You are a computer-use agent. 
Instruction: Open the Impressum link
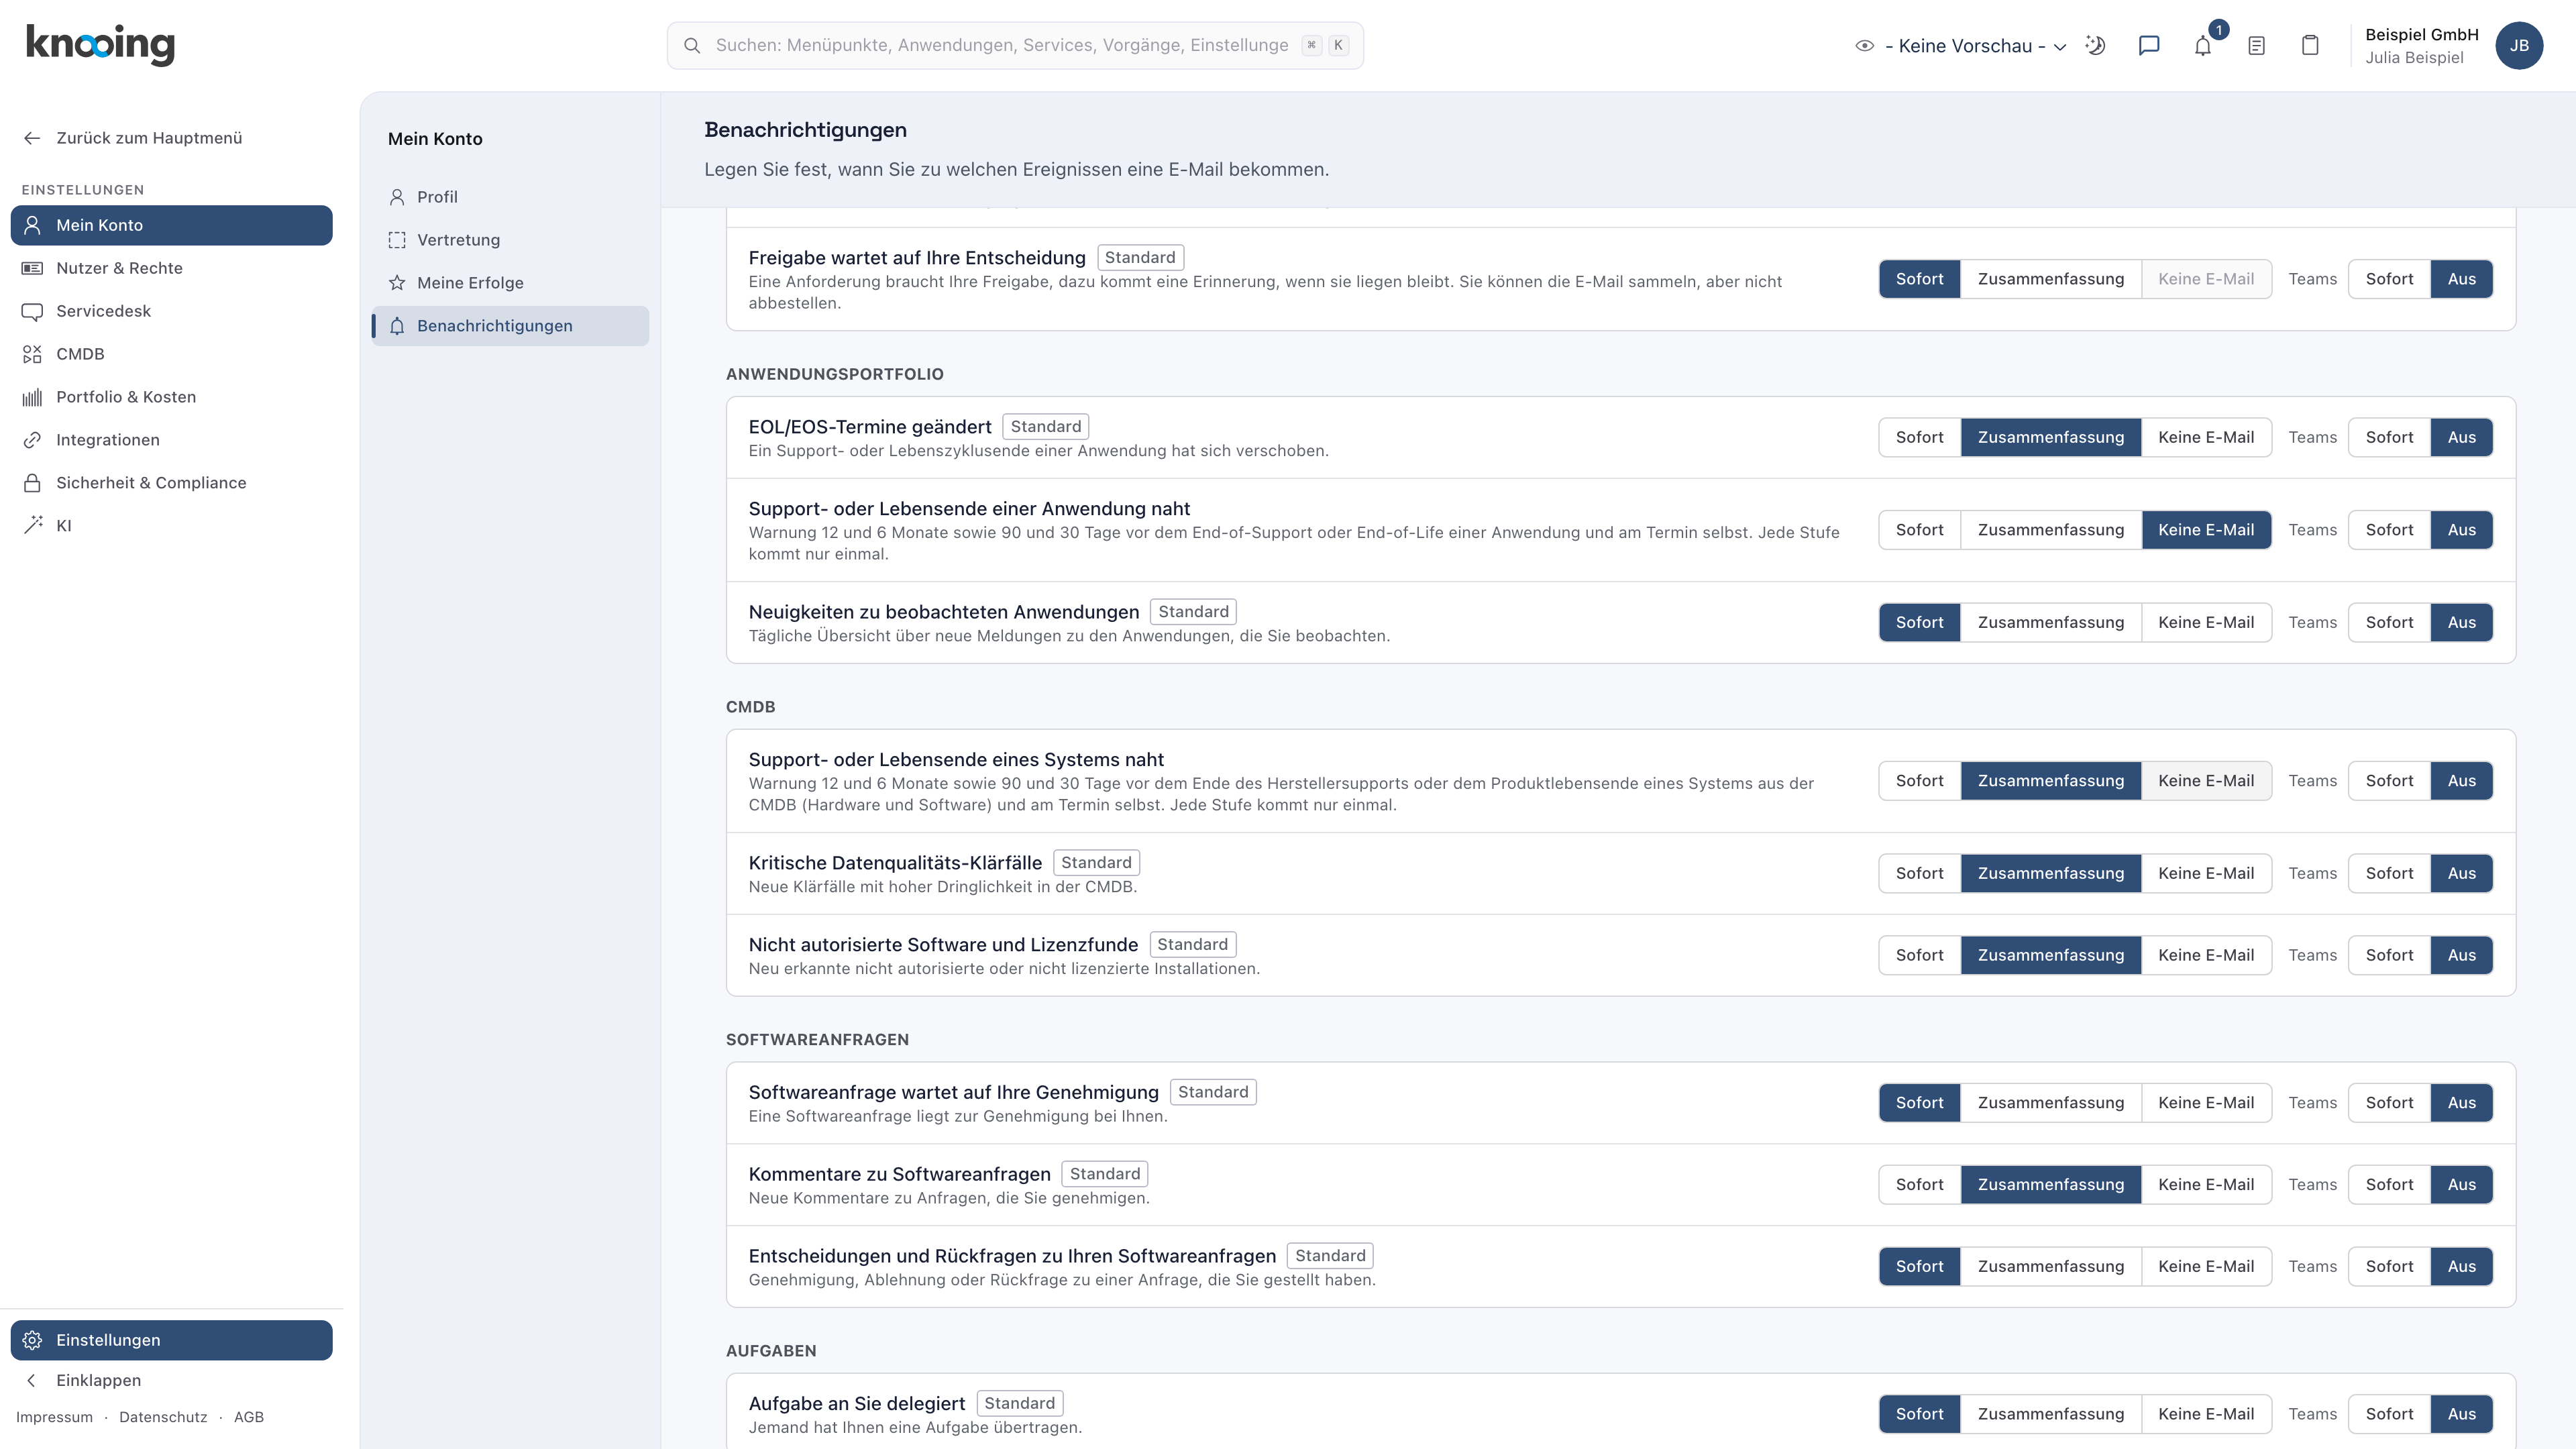54,1417
